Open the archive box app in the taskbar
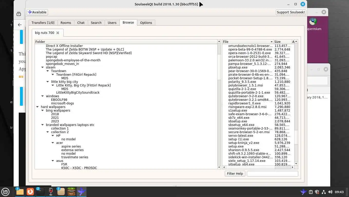Viewport: 349px width, 197px height. click(61, 192)
